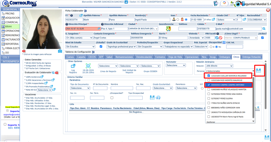Click the Dirección Adicional input field

point(114,29)
